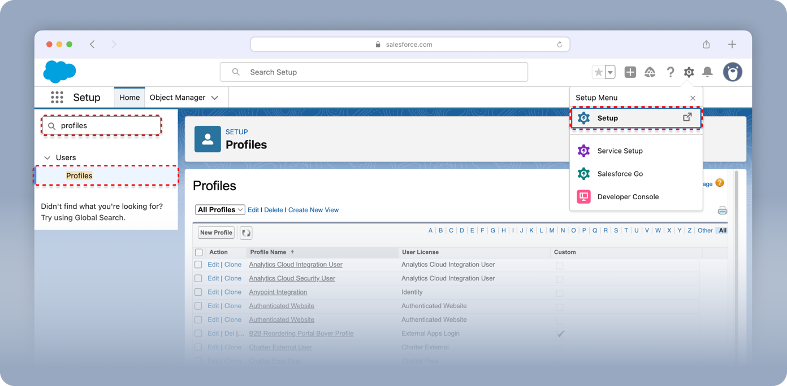This screenshot has width=787, height=386.
Task: Expand the Object Manager tab dropdown
Action: click(215, 98)
